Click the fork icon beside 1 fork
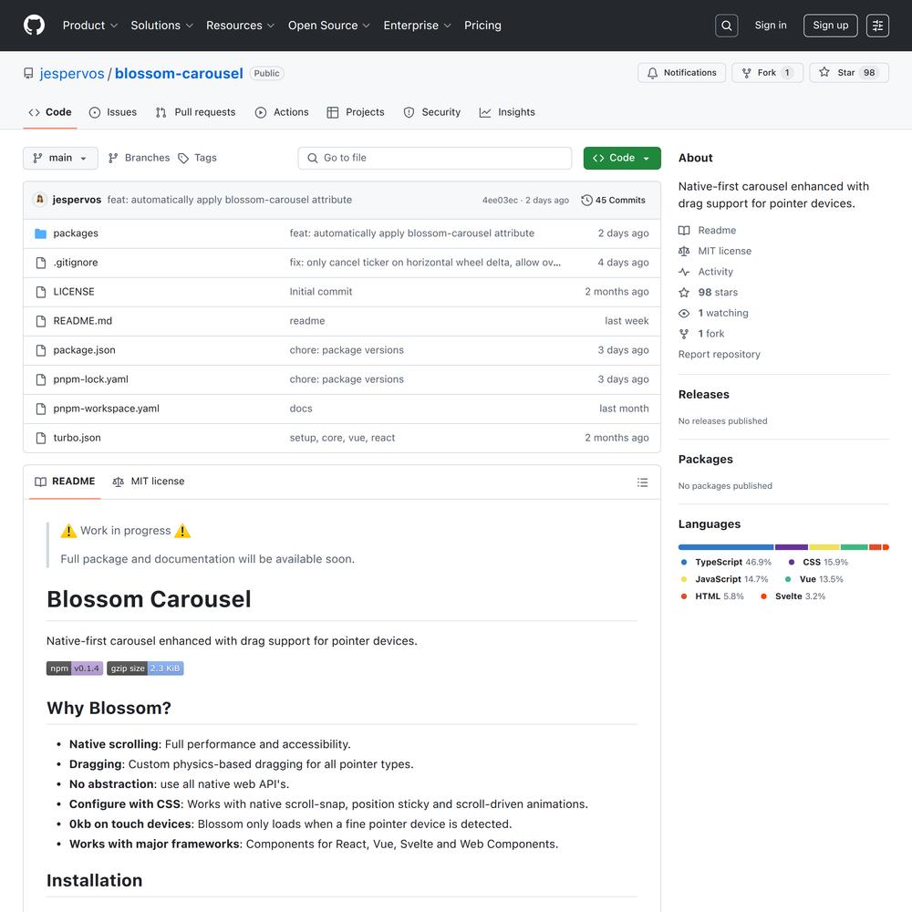 tap(684, 334)
